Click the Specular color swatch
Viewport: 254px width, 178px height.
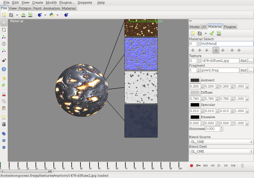coord(195,105)
